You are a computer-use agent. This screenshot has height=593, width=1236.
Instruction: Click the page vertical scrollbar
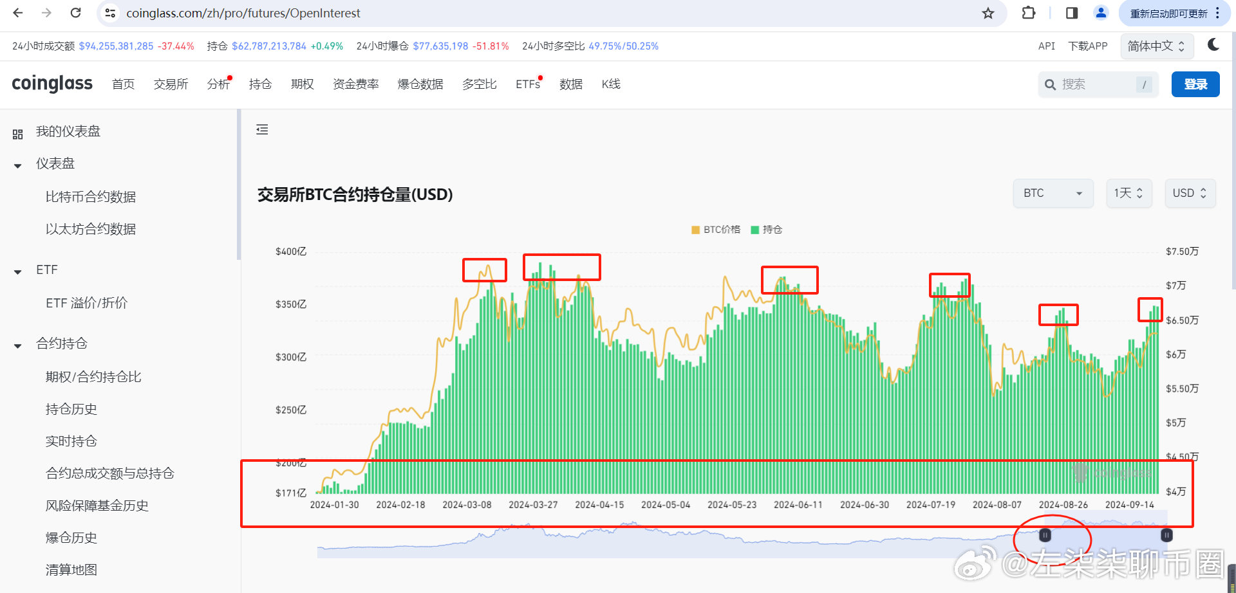1233,161
